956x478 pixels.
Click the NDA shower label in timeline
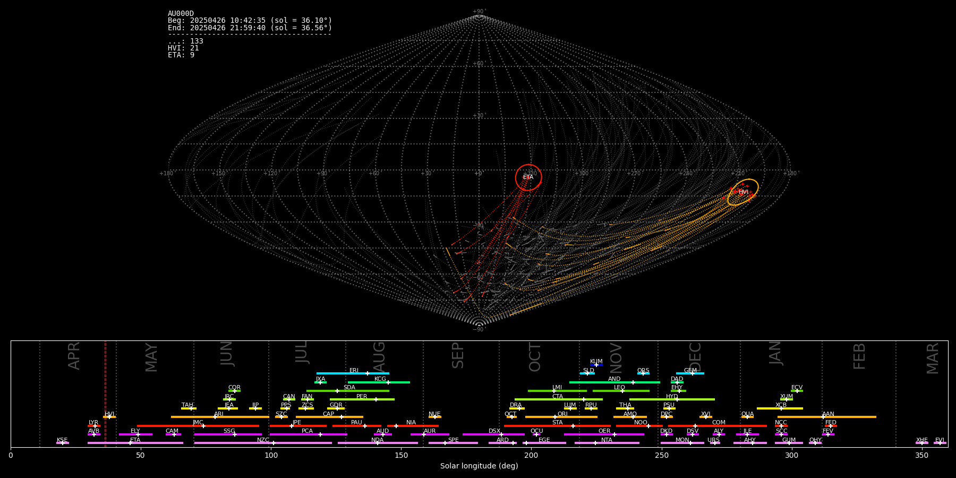[377, 440]
